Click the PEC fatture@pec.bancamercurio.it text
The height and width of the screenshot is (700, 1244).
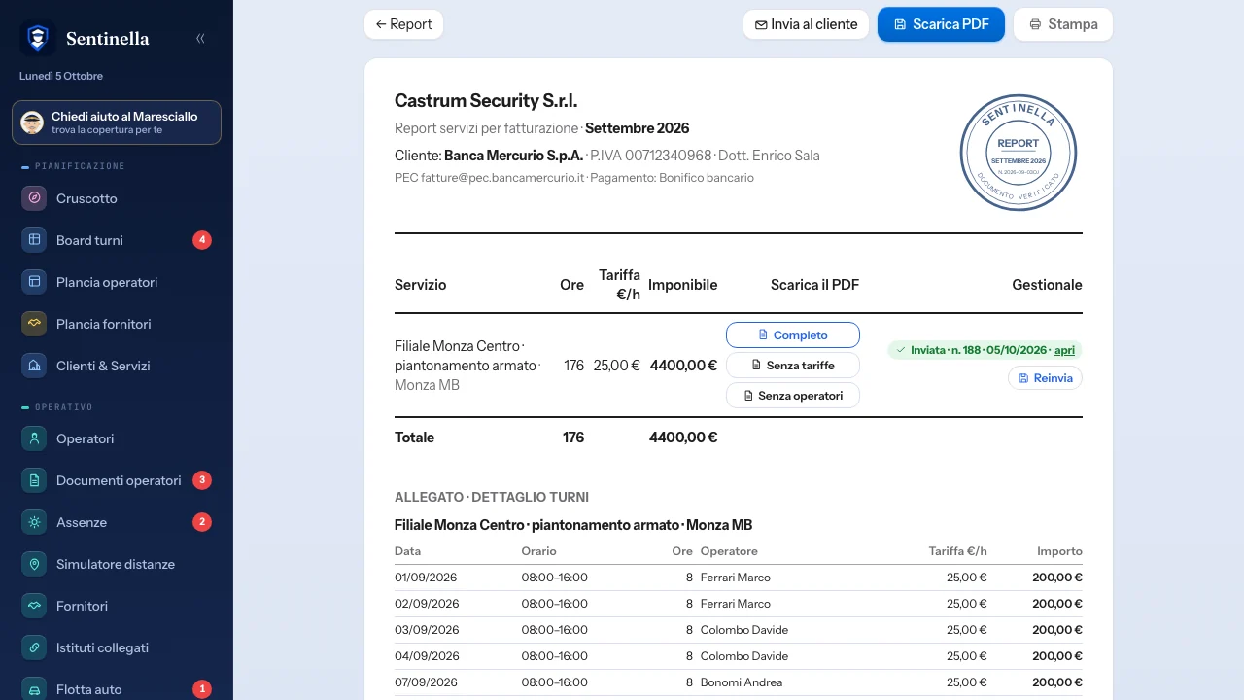click(x=490, y=178)
